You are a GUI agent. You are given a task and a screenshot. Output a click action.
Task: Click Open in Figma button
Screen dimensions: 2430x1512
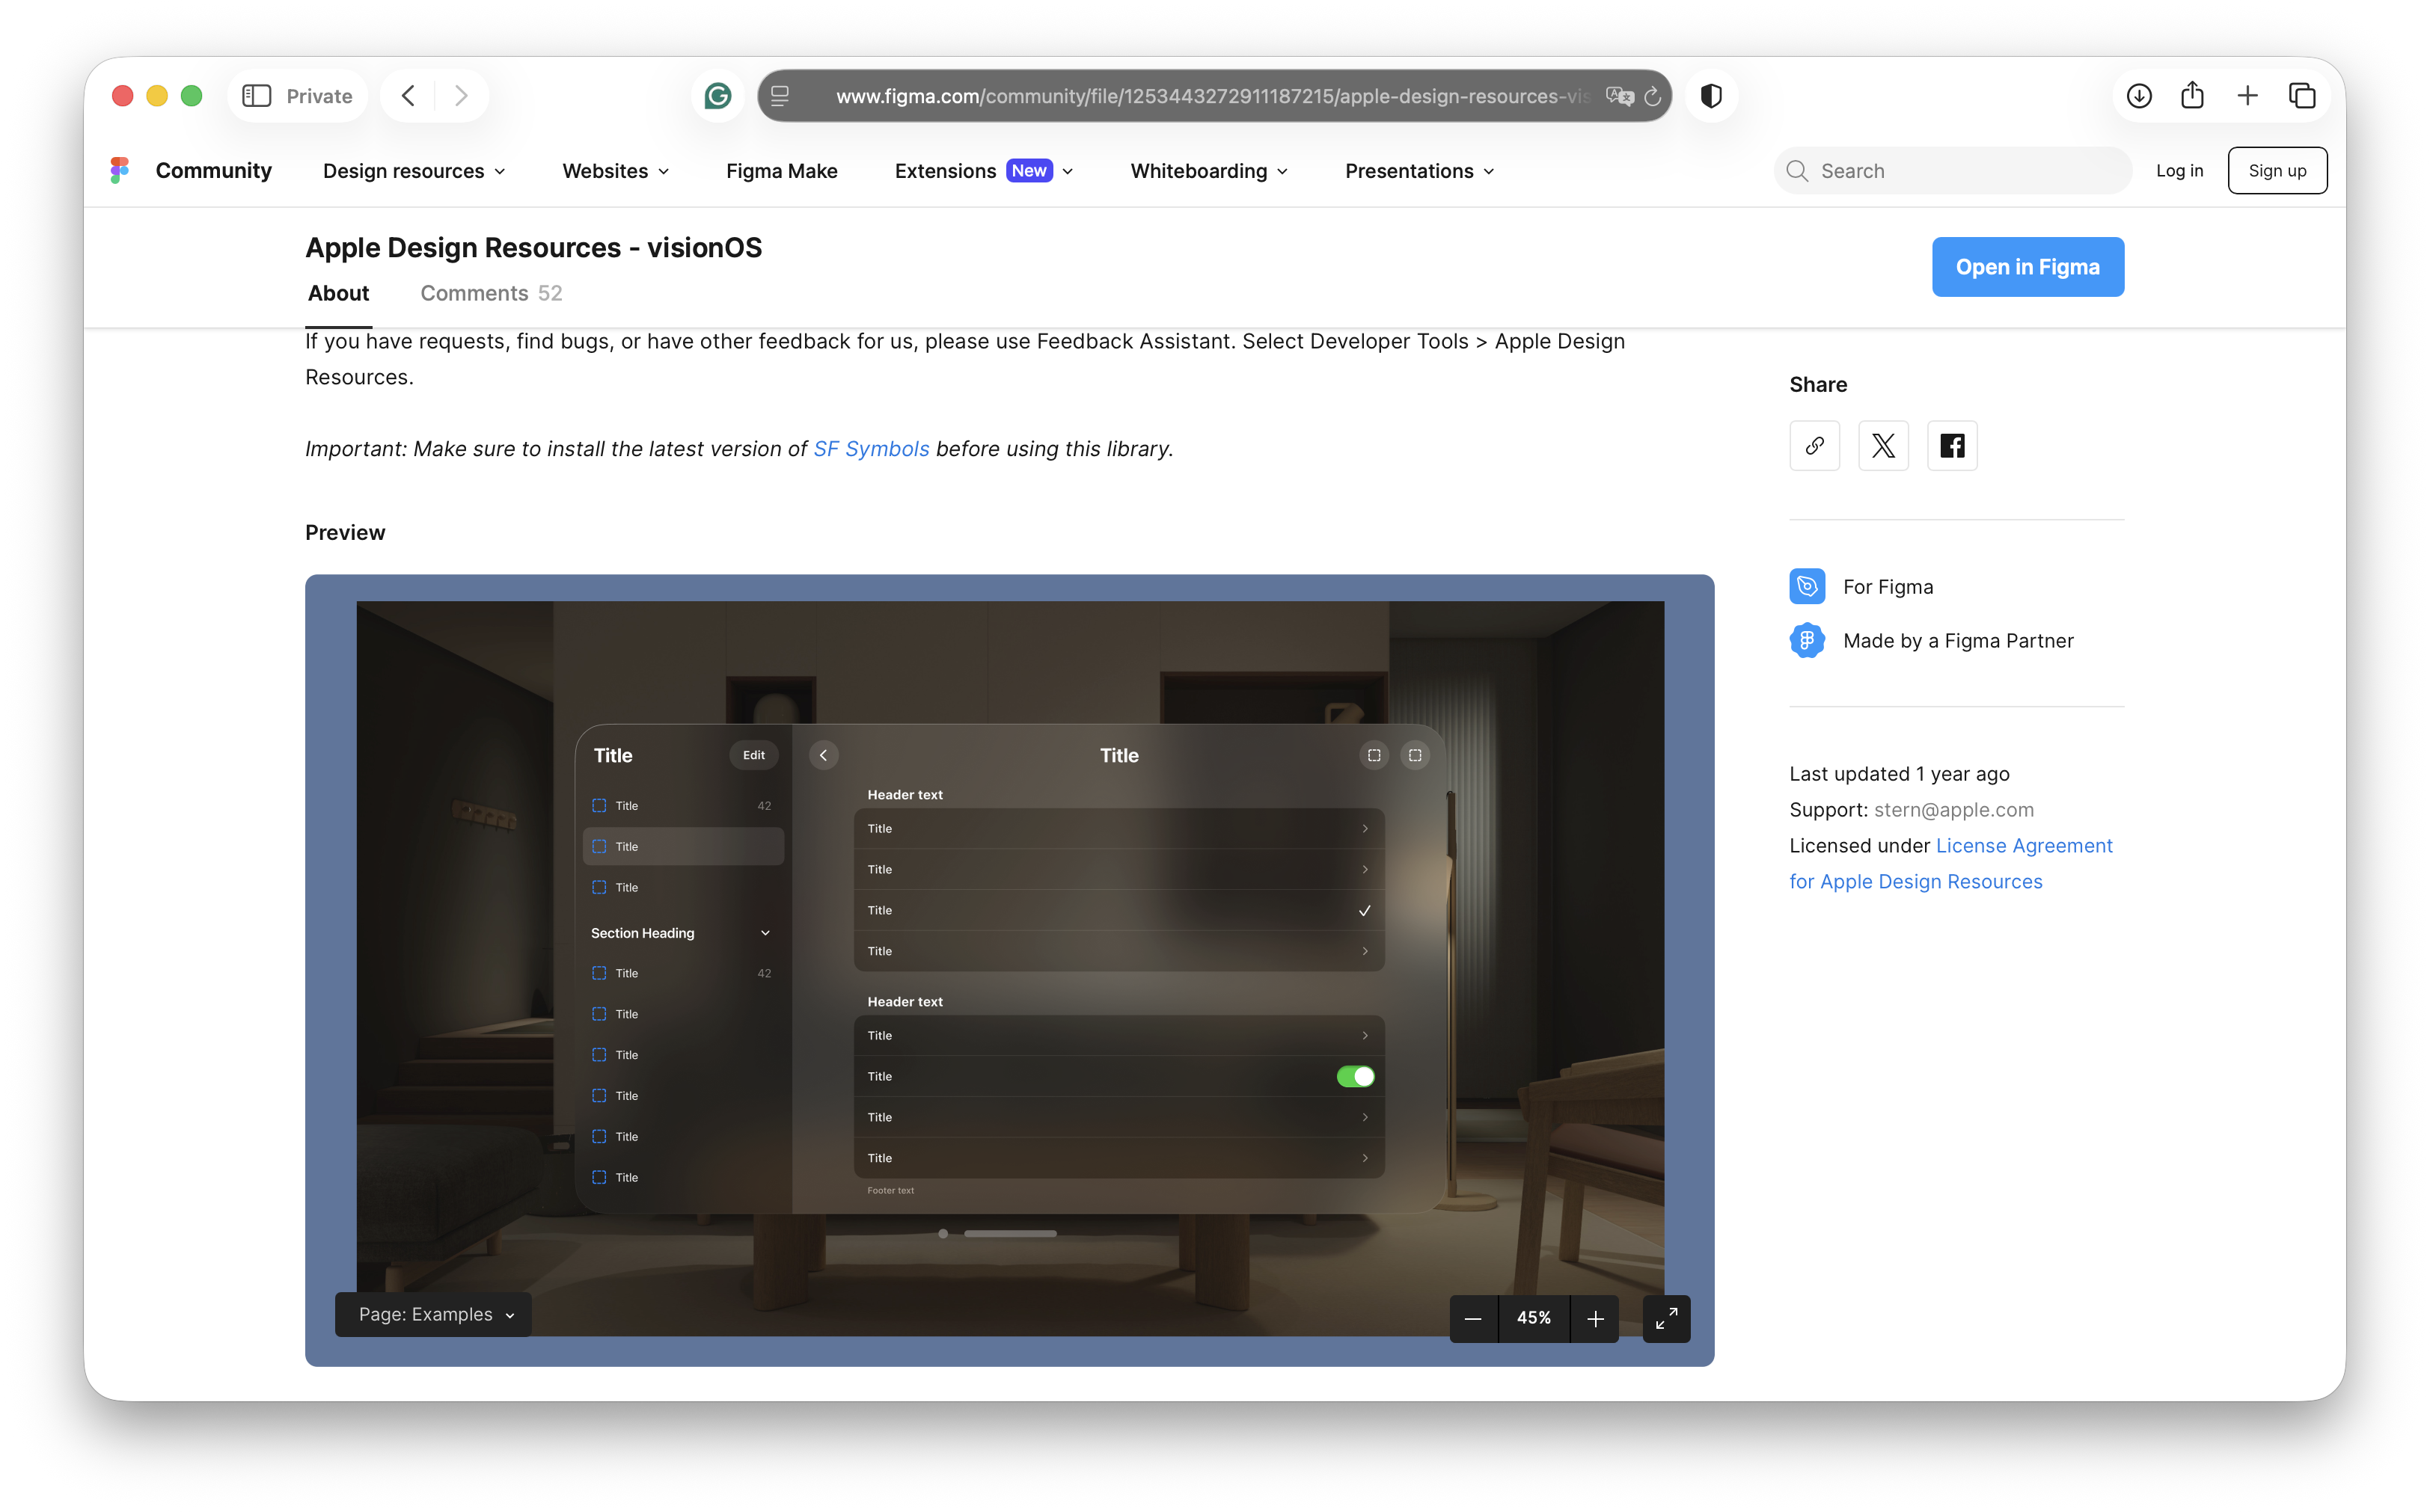point(2027,267)
